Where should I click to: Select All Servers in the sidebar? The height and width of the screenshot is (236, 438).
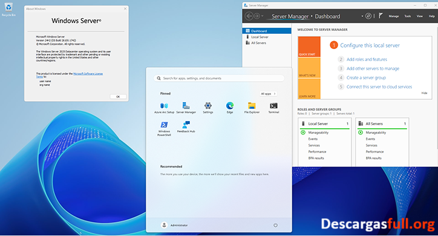(x=267, y=43)
